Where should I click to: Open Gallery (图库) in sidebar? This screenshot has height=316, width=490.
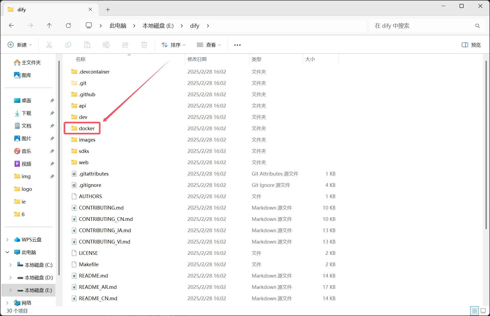tap(23, 75)
